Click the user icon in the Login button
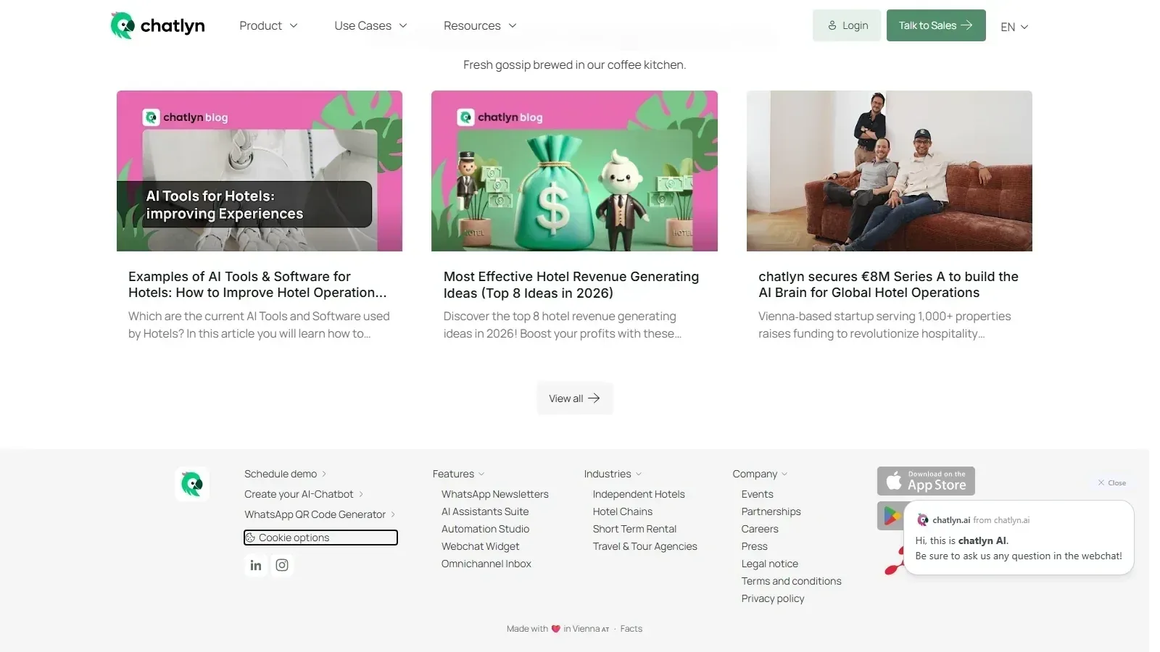 832,25
